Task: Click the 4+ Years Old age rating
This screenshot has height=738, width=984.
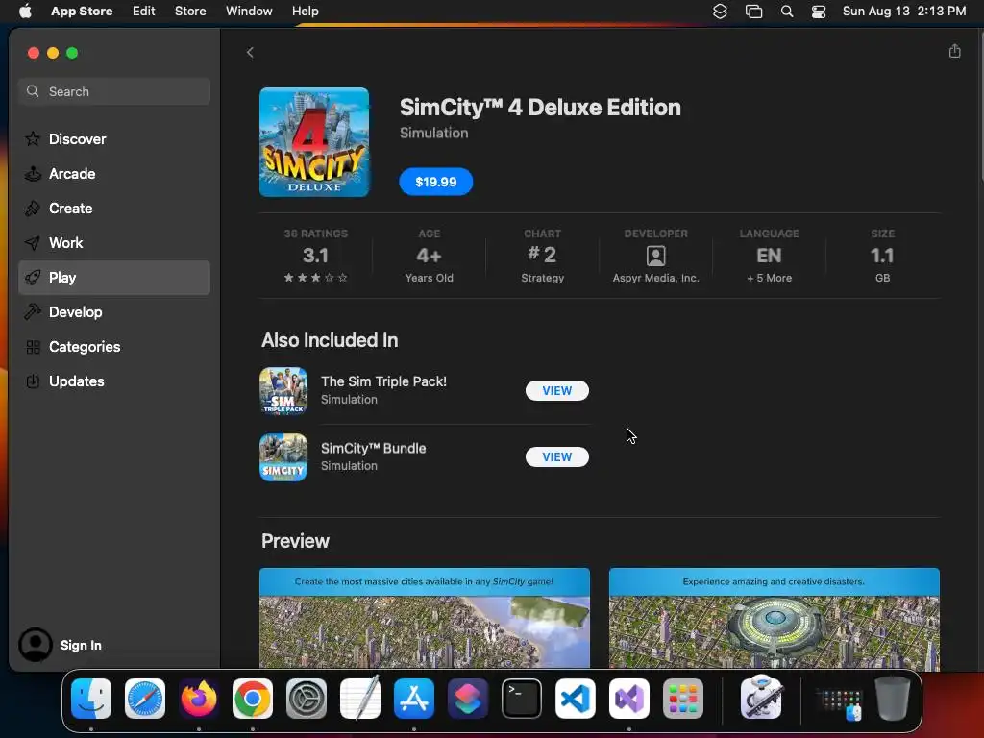Action: coord(430,256)
